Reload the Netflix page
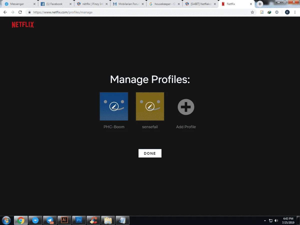The width and height of the screenshot is (300, 225). click(x=20, y=12)
